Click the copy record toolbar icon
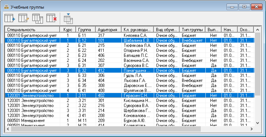The image size is (266, 137). pyautogui.click(x=38, y=19)
